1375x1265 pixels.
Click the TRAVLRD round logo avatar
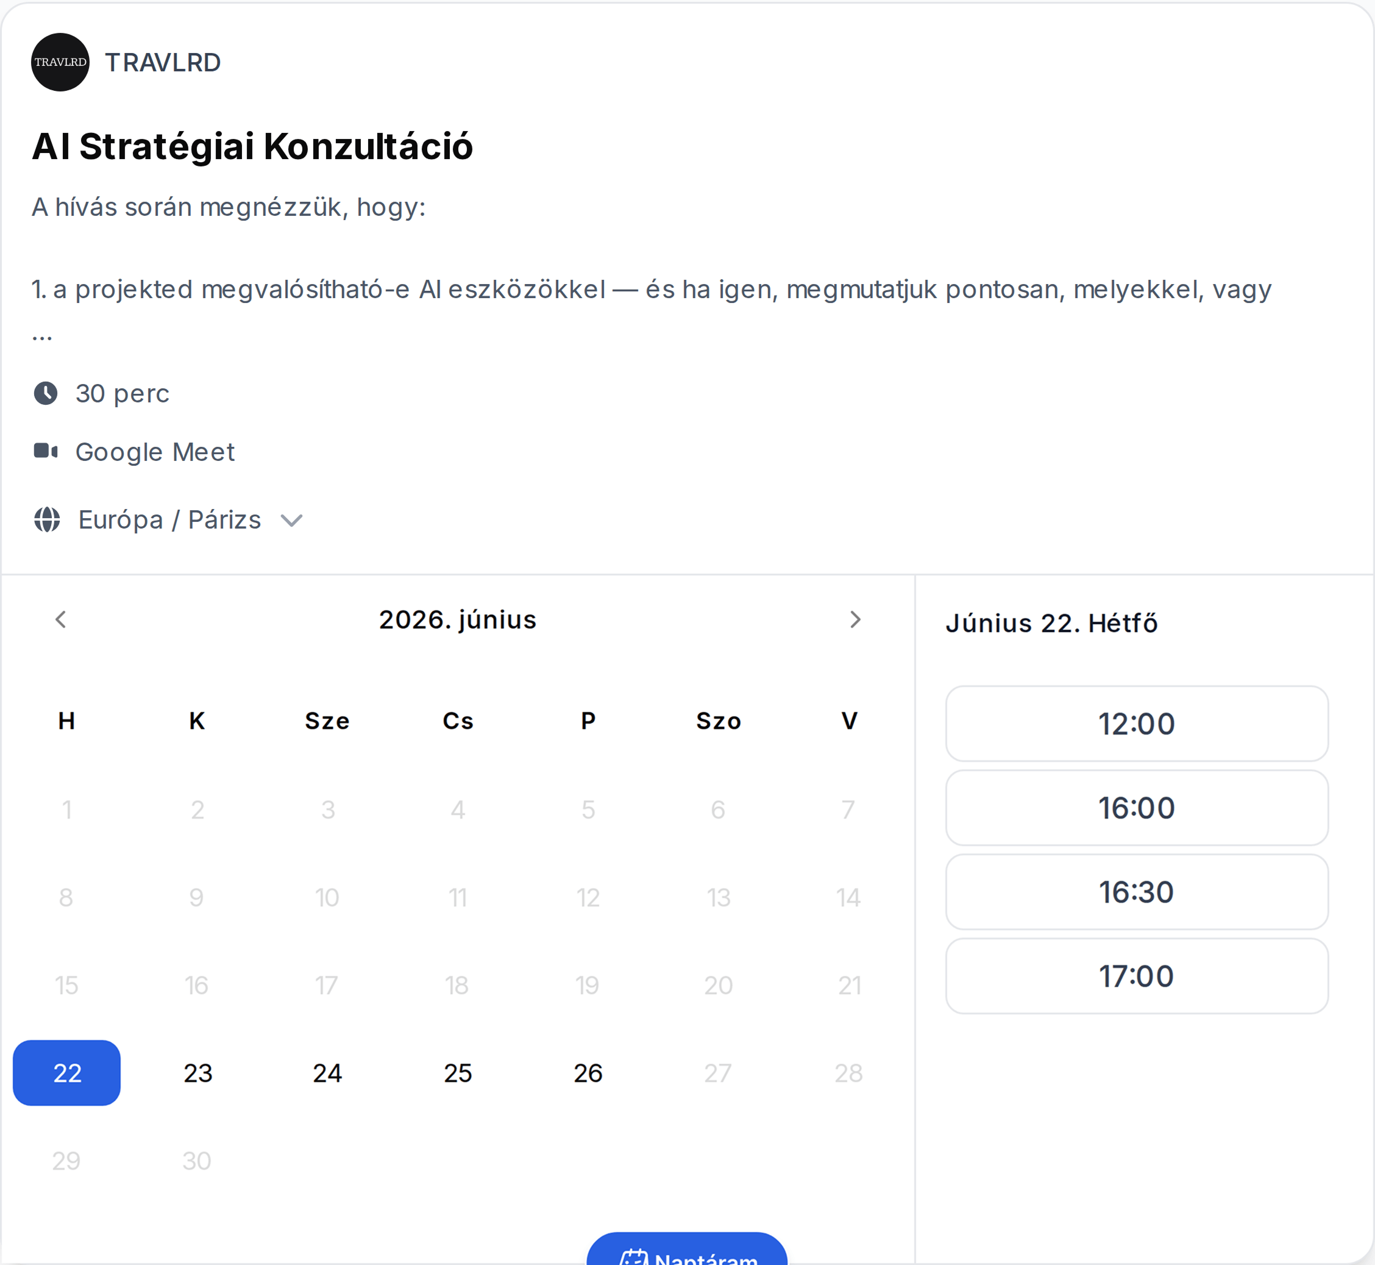60,62
